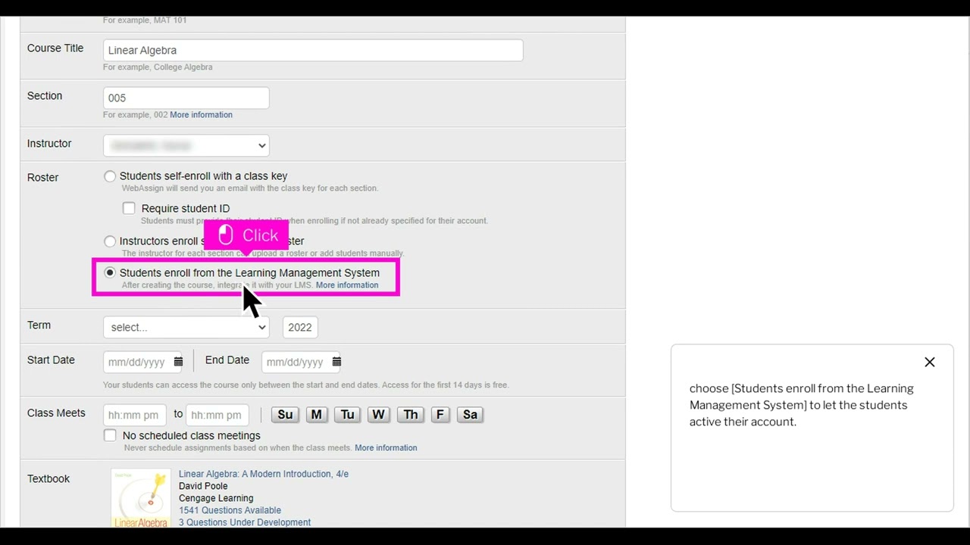
Task: Toggle M class meeting day
Action: pyautogui.click(x=316, y=415)
